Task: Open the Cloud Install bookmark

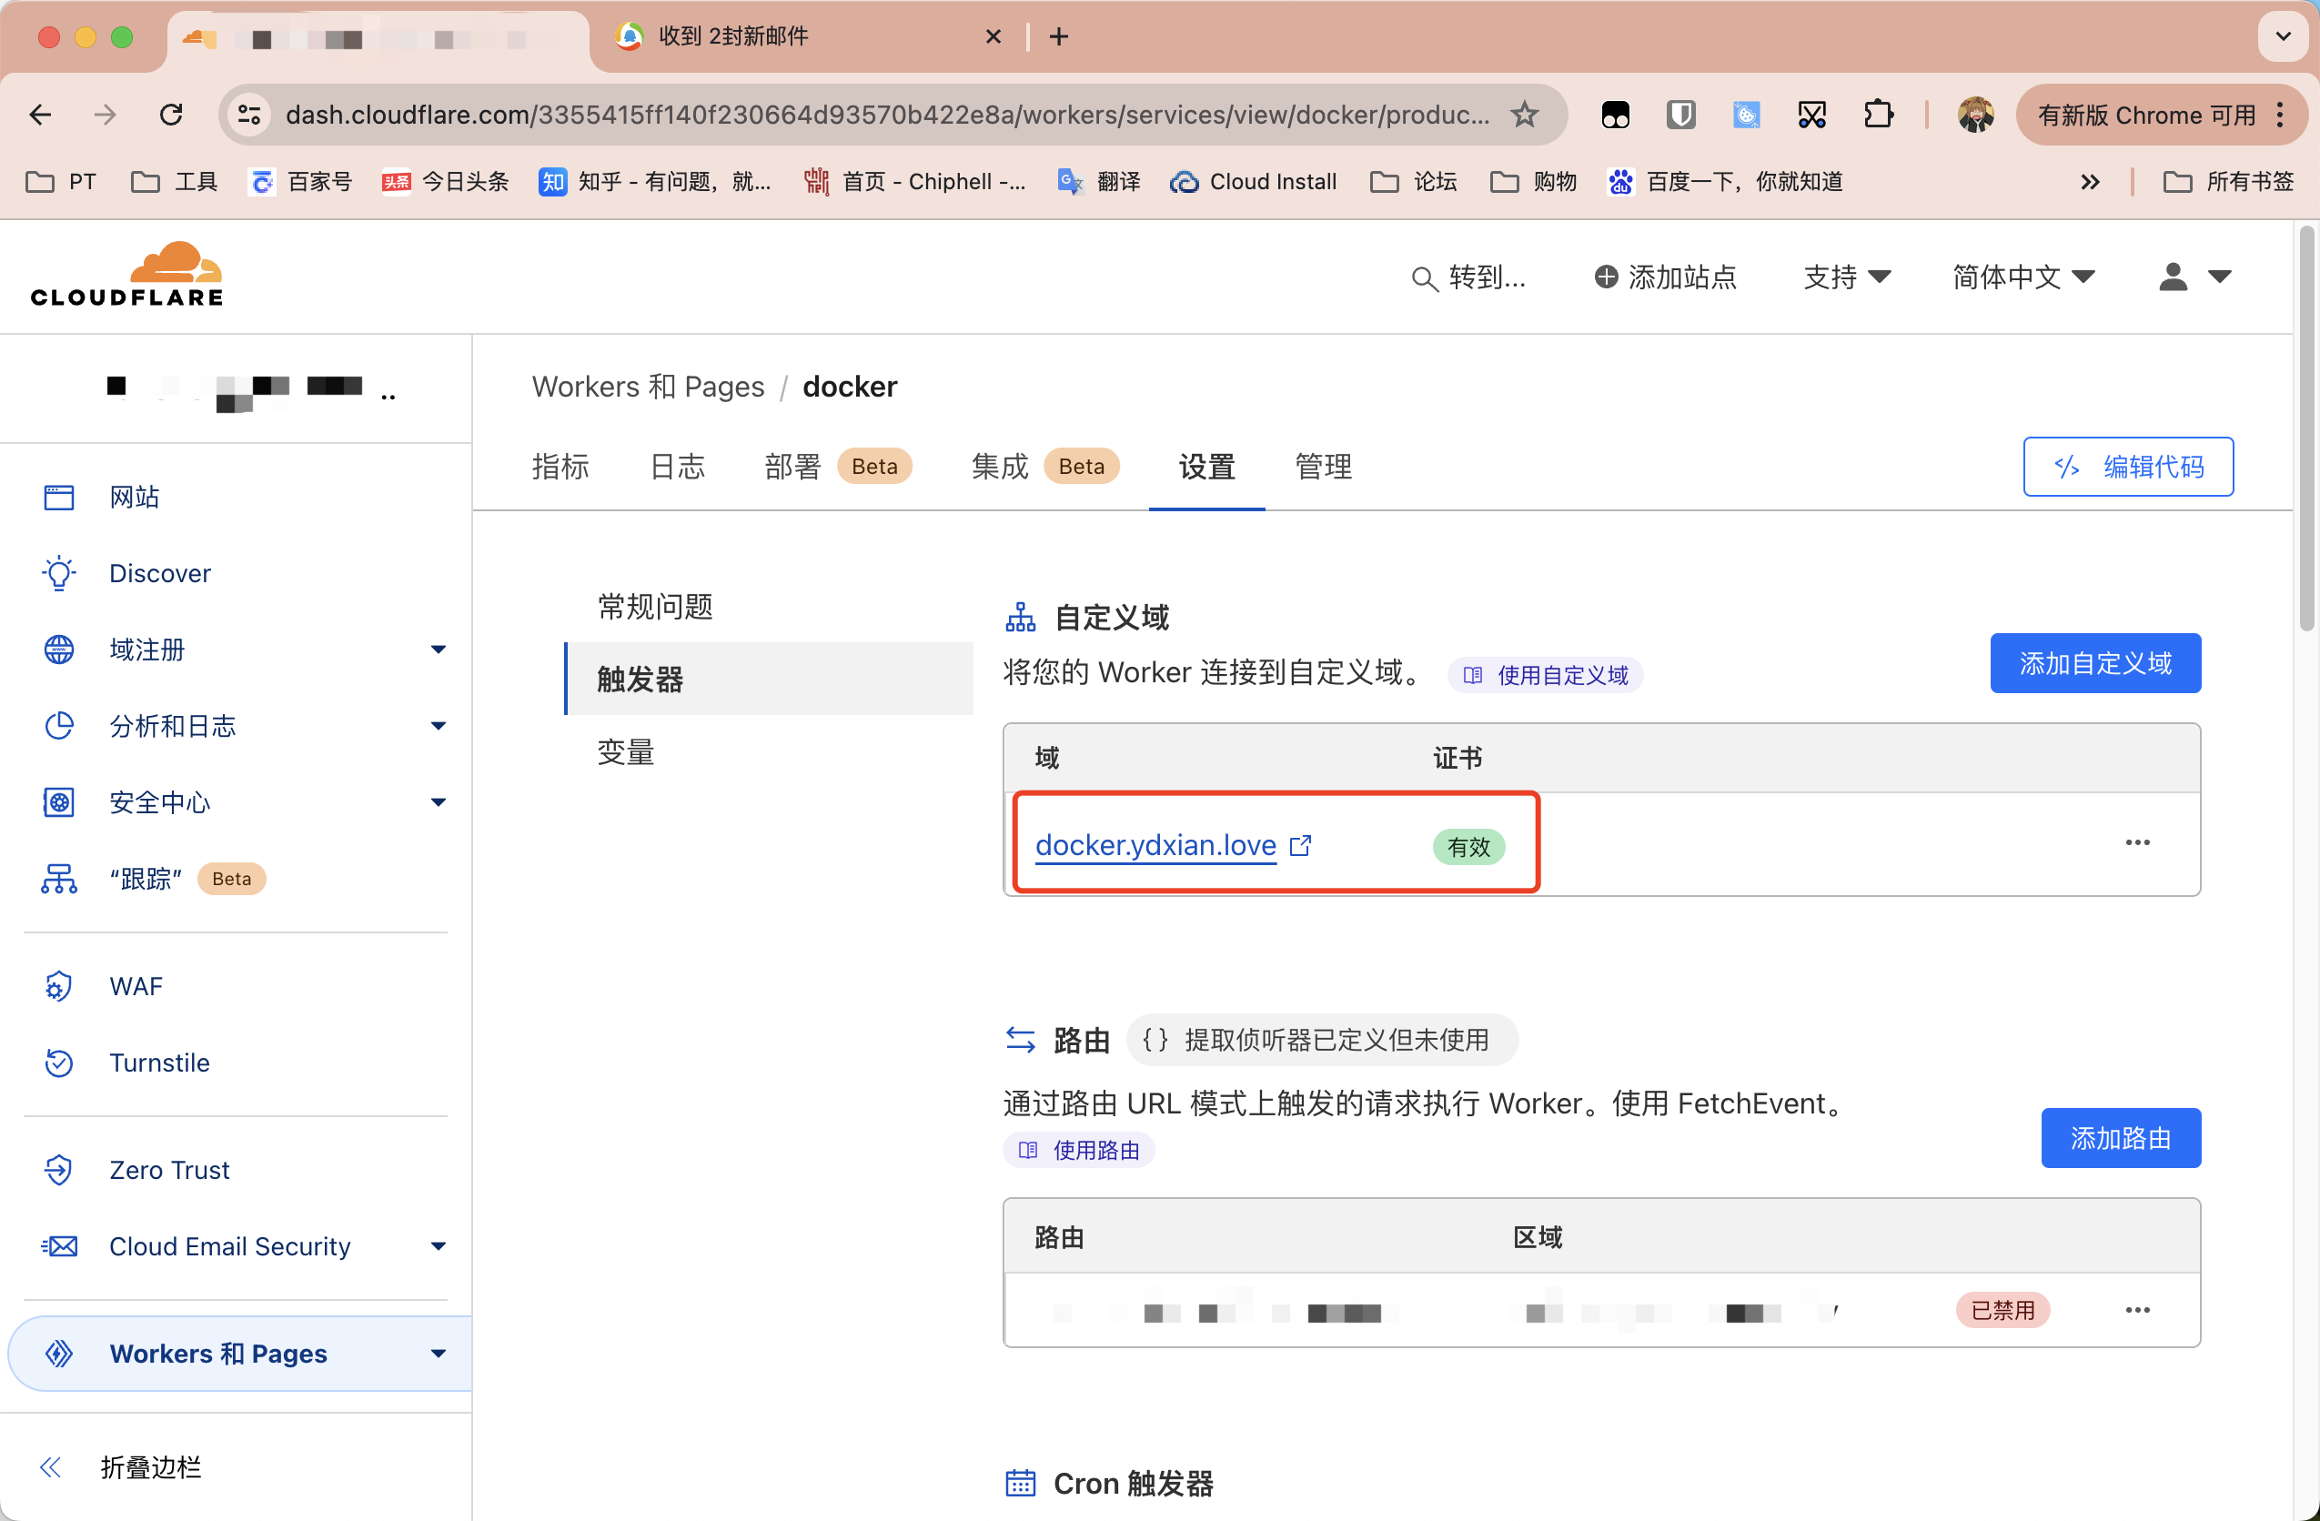Action: (1254, 181)
